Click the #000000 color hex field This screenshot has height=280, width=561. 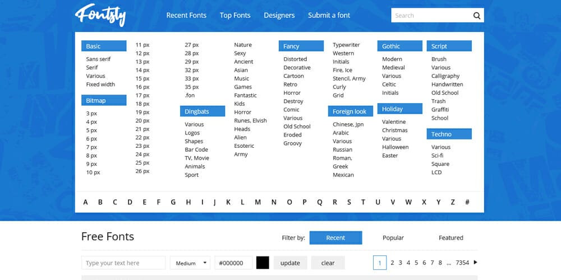(x=233, y=263)
